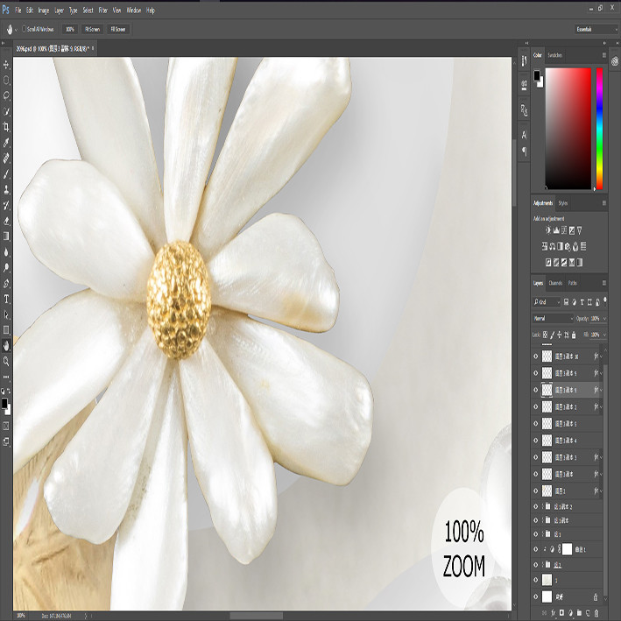This screenshot has height=621, width=621.
Task: Switch to the Channels tab
Action: 555,283
